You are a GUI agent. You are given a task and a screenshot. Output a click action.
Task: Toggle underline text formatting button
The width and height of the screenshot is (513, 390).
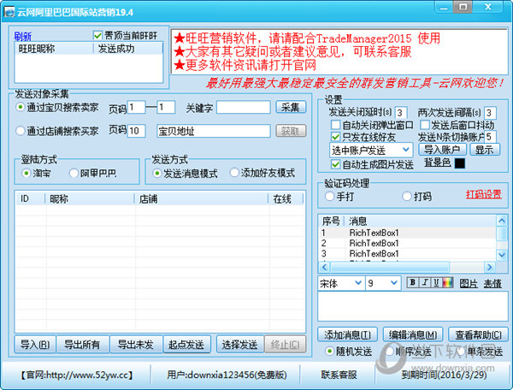(436, 282)
